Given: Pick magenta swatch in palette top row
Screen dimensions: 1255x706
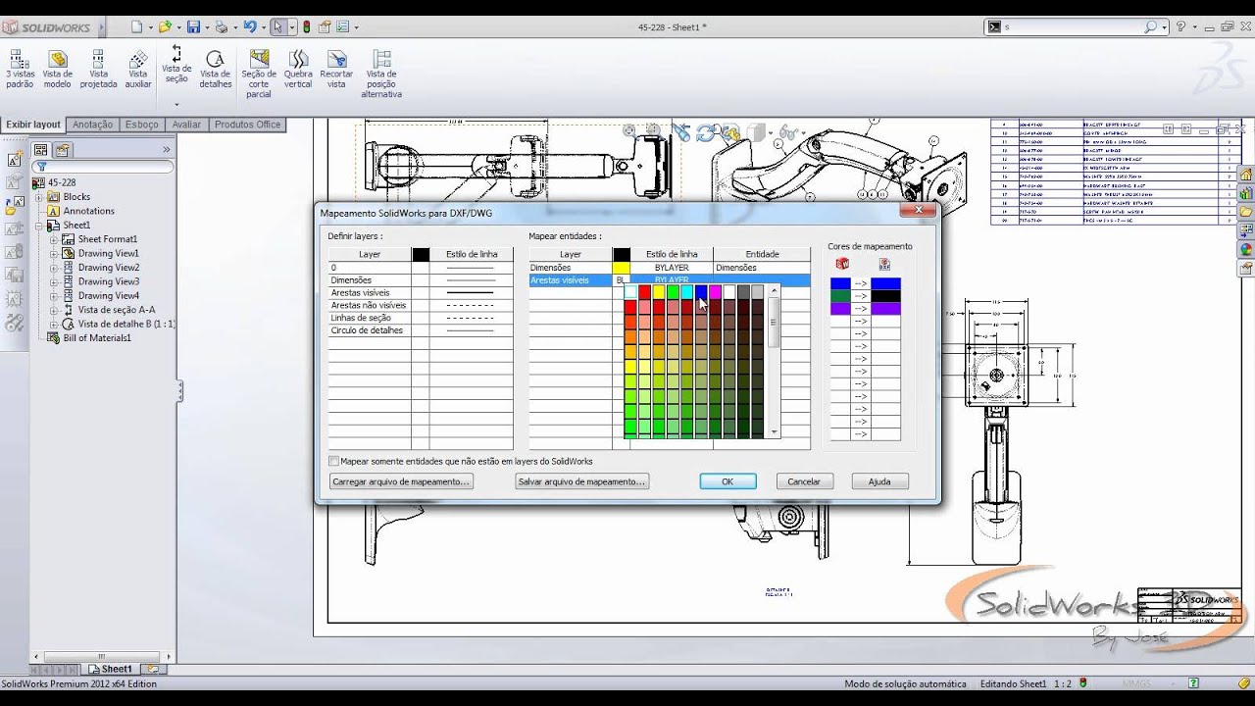Looking at the screenshot, I should tap(715, 292).
